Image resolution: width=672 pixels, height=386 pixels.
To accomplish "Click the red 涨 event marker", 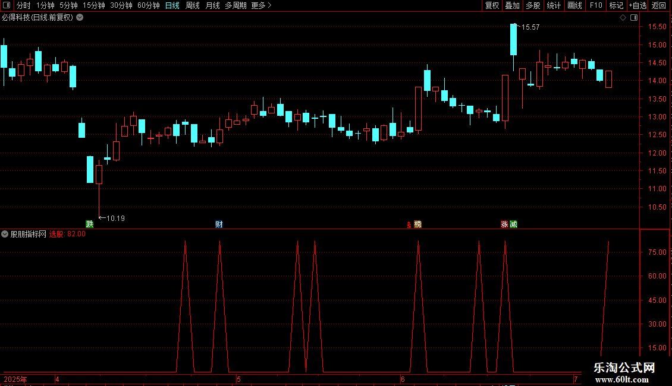I will click(504, 224).
